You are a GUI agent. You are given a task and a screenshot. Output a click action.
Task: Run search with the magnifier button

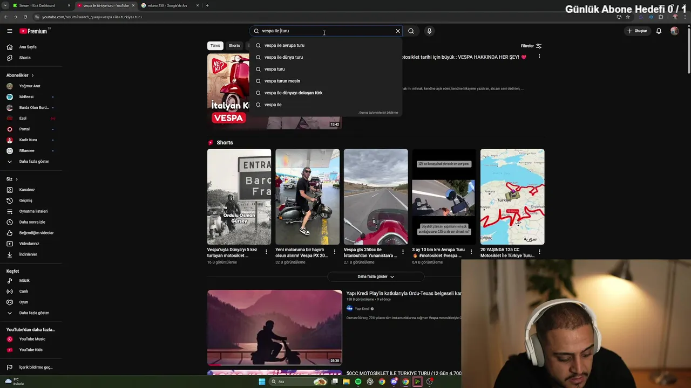click(x=411, y=31)
